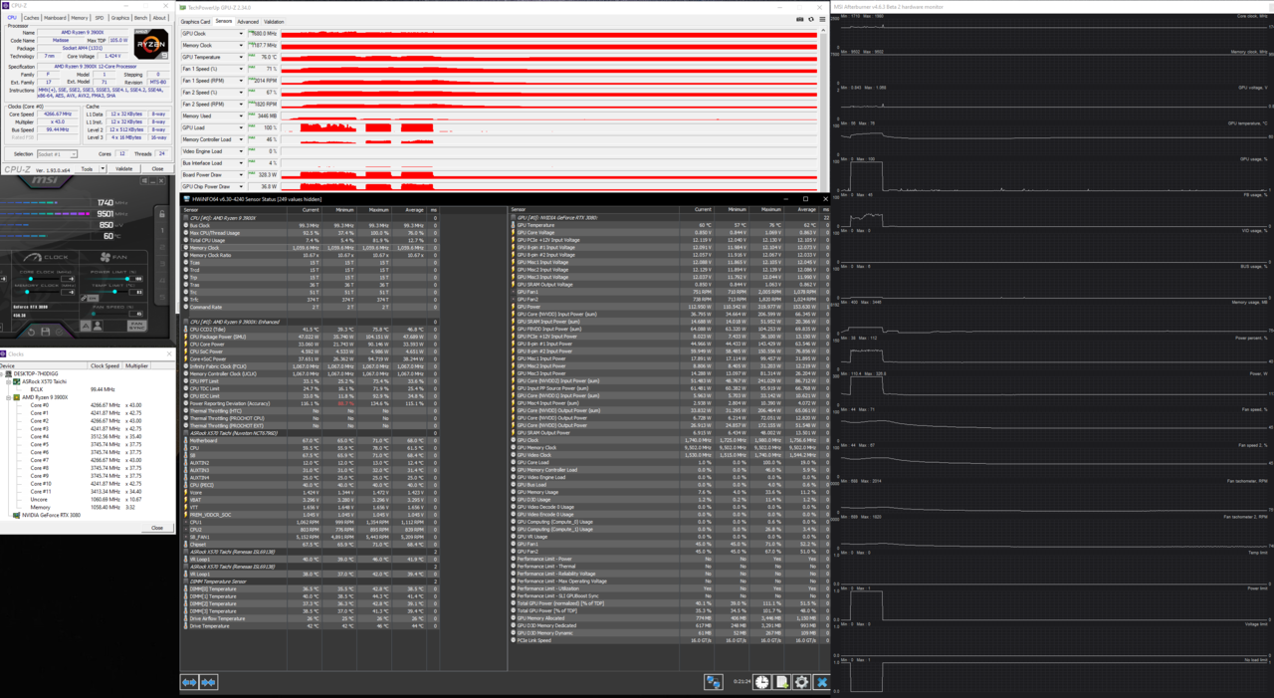Click HWiNFO blue X close icon
1274x698 pixels.
click(x=822, y=682)
